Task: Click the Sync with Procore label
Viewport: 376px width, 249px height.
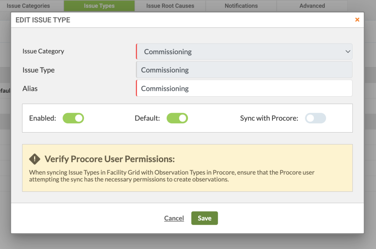Action: [269, 118]
